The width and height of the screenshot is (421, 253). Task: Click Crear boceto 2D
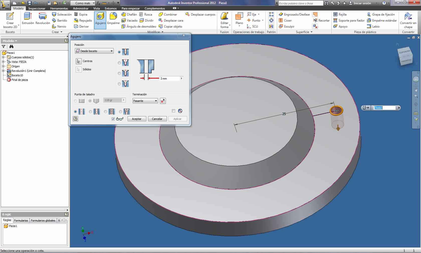pyautogui.click(x=10, y=20)
